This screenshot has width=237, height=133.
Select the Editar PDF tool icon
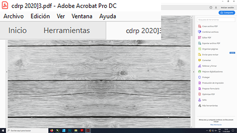[x=200, y=38]
